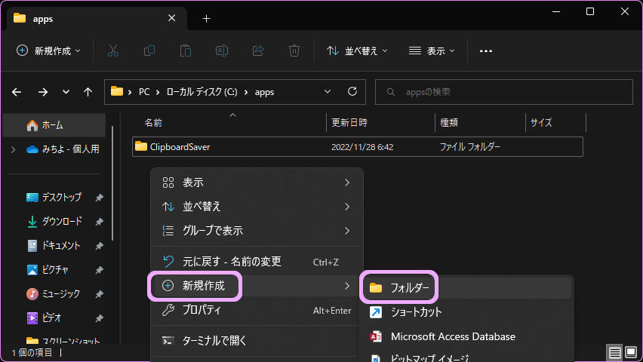Click the pin icon beside デスクトップ
Image resolution: width=643 pixels, height=362 pixels.
[99, 198]
